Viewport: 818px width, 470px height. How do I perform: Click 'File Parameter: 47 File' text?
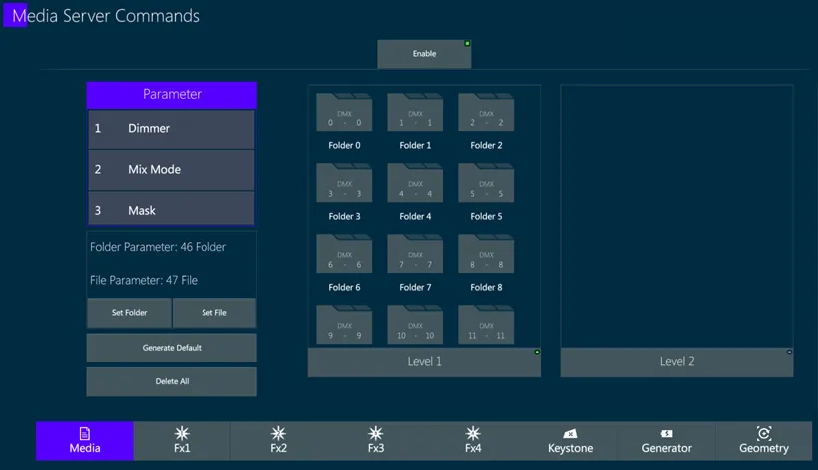point(144,280)
